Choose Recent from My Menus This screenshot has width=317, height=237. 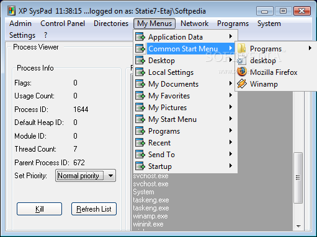pos(185,143)
